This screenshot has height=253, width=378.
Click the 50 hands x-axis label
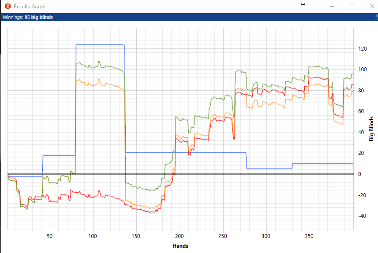point(50,236)
